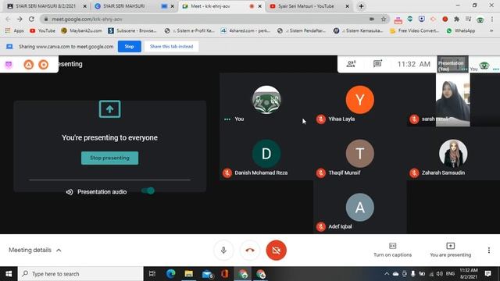Viewport: 500px width, 281px height.
Task: Open the Maybank2u.com bookmark
Action: click(81, 31)
